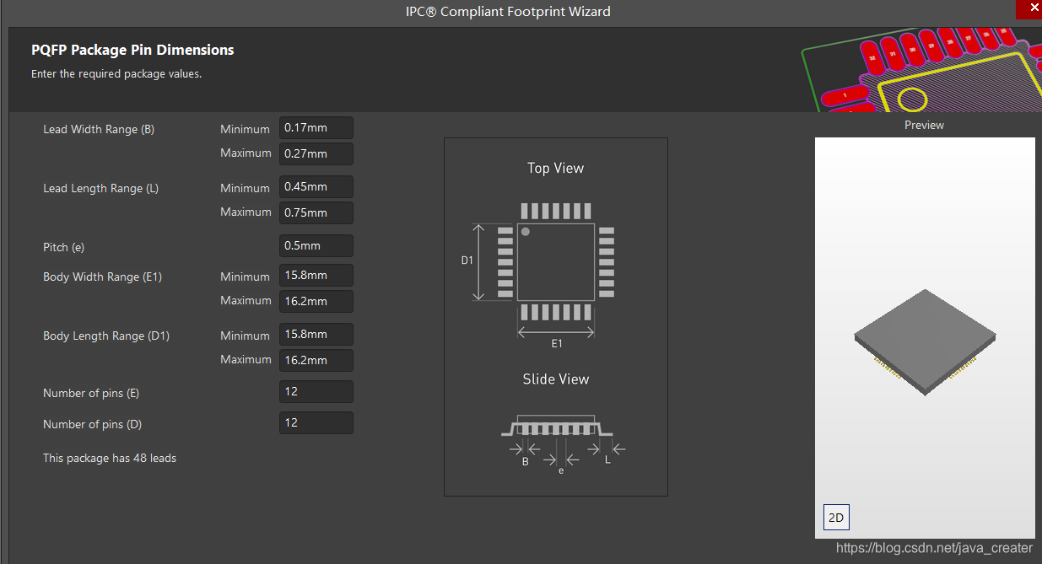Click the 3D package preview model

click(x=925, y=341)
